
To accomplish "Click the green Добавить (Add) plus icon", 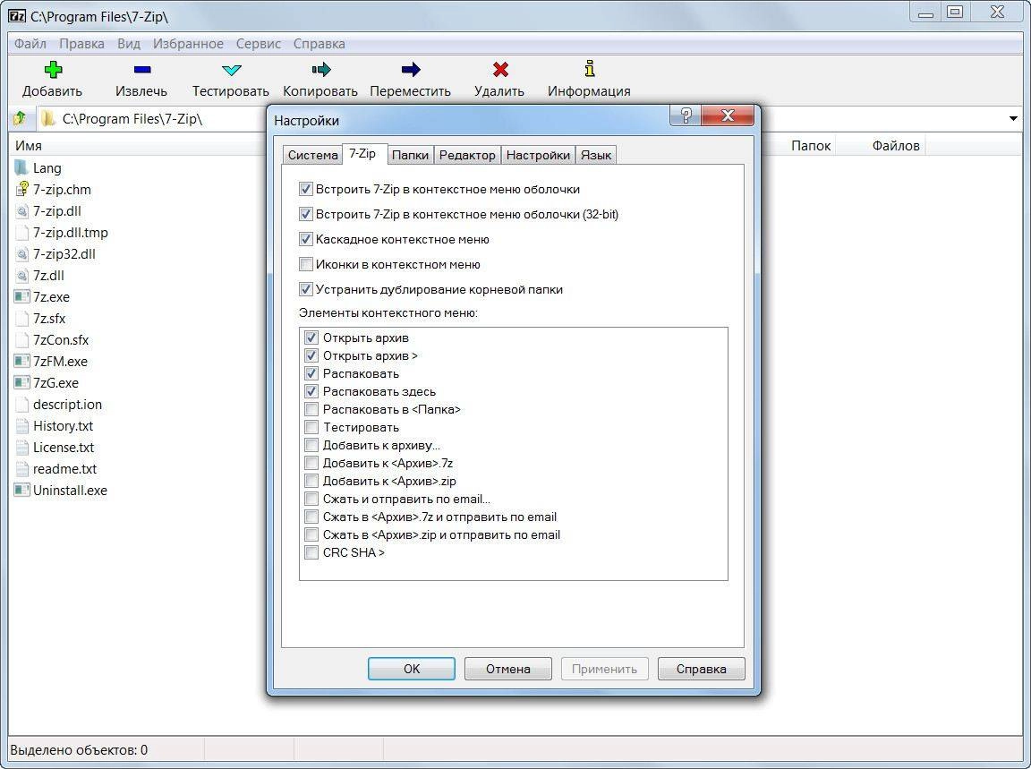I will pyautogui.click(x=54, y=70).
